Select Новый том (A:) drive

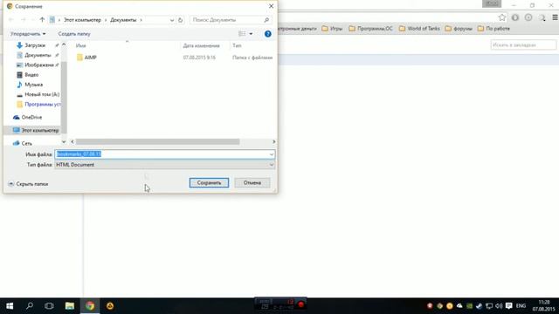click(42, 94)
